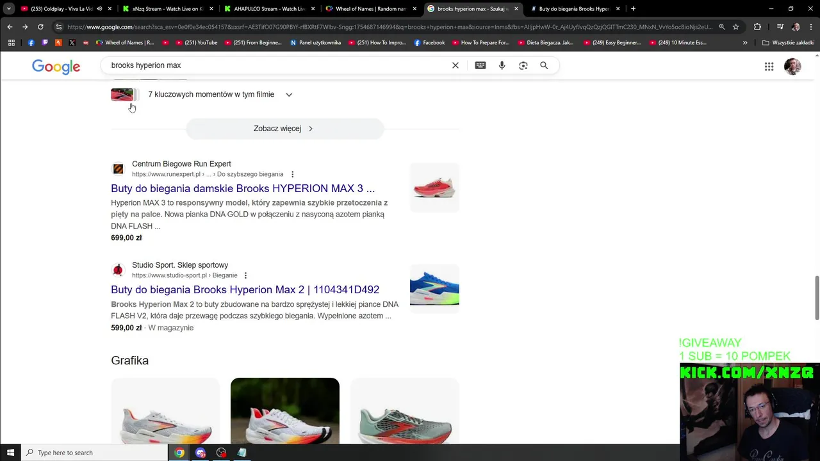Open the first Grafika white-orange shoe image

point(165,411)
